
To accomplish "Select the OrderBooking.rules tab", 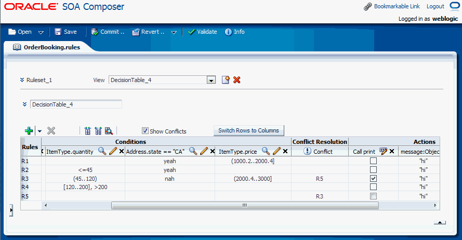I will 47,47.
